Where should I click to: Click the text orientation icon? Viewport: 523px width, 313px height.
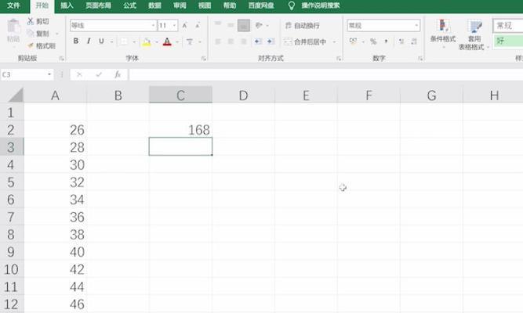click(x=259, y=25)
